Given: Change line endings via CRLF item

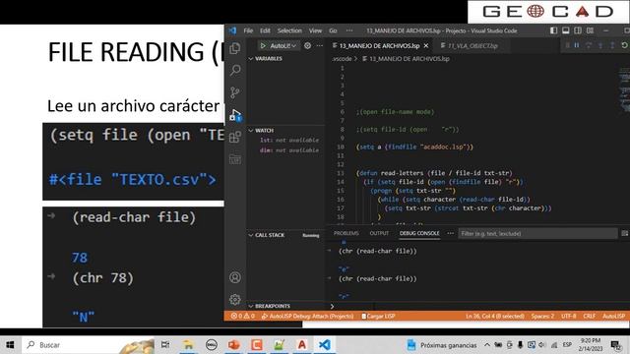Looking at the screenshot, I should click(x=590, y=316).
